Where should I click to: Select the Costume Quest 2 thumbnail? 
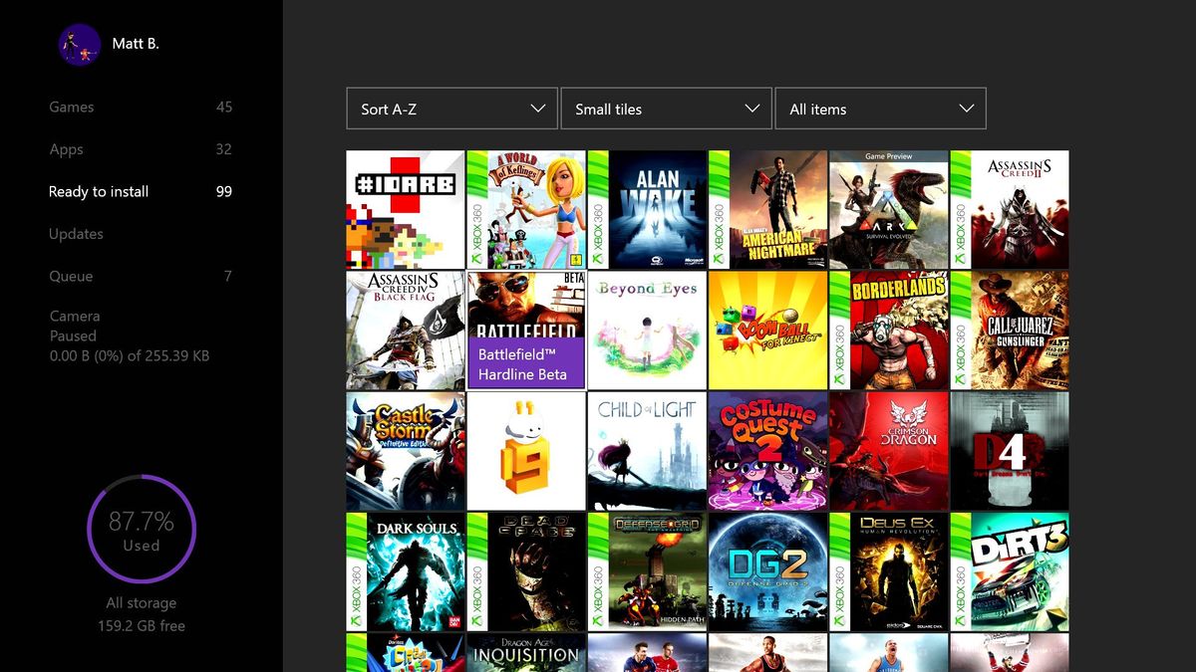tap(767, 451)
